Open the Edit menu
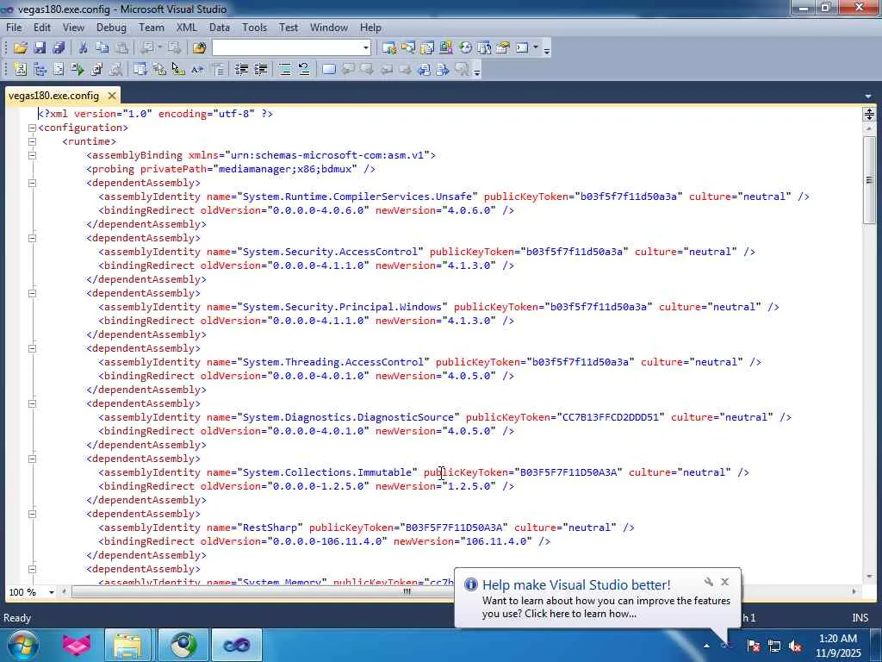 [42, 27]
